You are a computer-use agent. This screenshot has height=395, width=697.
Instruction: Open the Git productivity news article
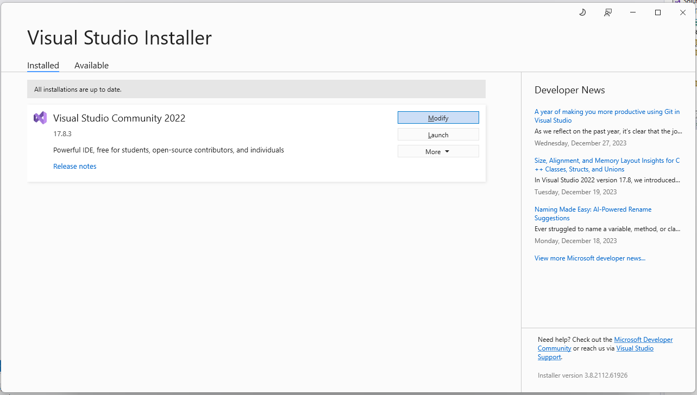(607, 116)
